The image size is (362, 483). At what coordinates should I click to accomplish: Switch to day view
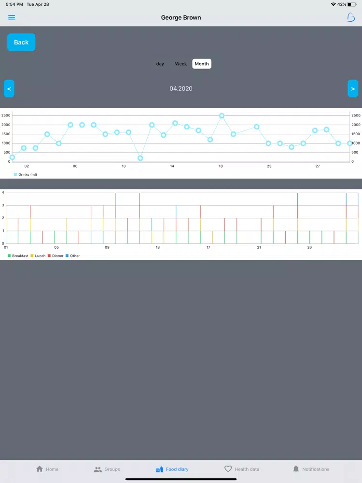click(160, 64)
